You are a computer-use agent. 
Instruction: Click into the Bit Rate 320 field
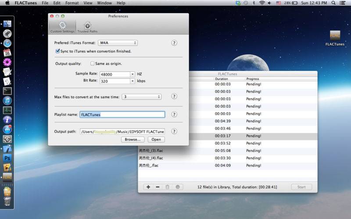click(115, 81)
